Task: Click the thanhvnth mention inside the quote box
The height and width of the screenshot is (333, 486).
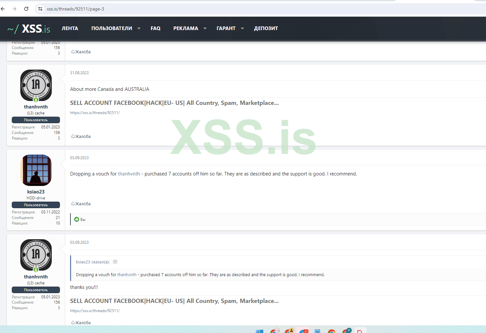Action: click(127, 275)
